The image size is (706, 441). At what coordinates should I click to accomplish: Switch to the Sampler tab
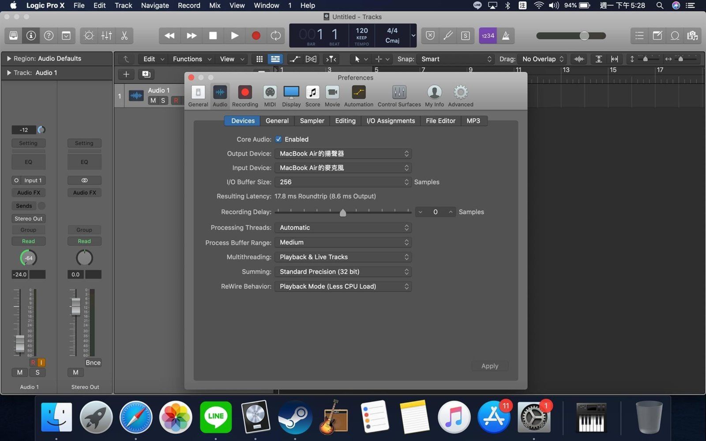(312, 121)
